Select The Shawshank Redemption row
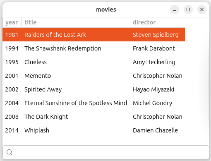The height and width of the screenshot is (161, 211). pos(94,48)
